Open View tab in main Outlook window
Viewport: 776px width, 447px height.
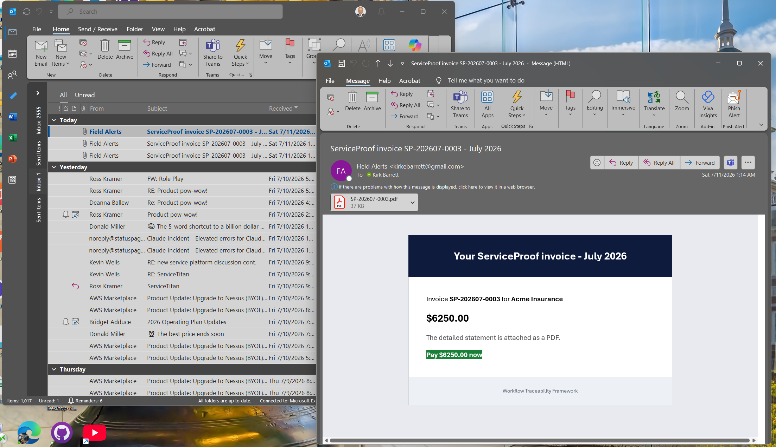(158, 29)
